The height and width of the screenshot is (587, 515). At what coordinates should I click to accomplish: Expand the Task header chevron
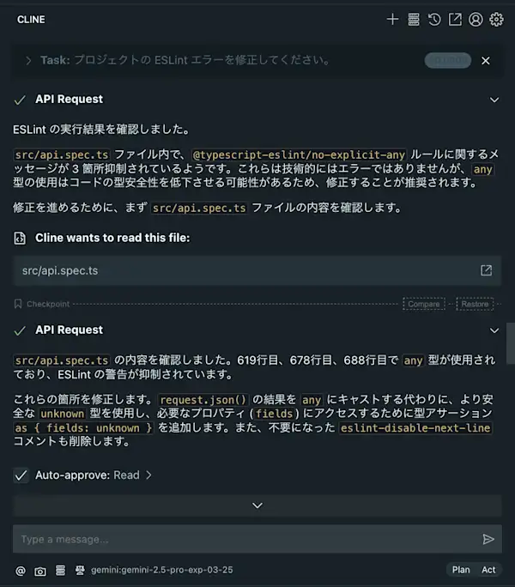click(x=28, y=60)
